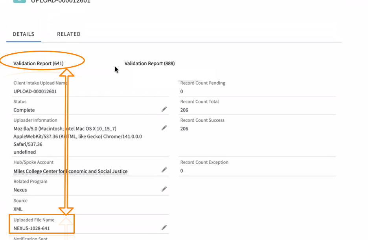
Task: Switch to the DETAILS tab
Action: click(x=24, y=34)
